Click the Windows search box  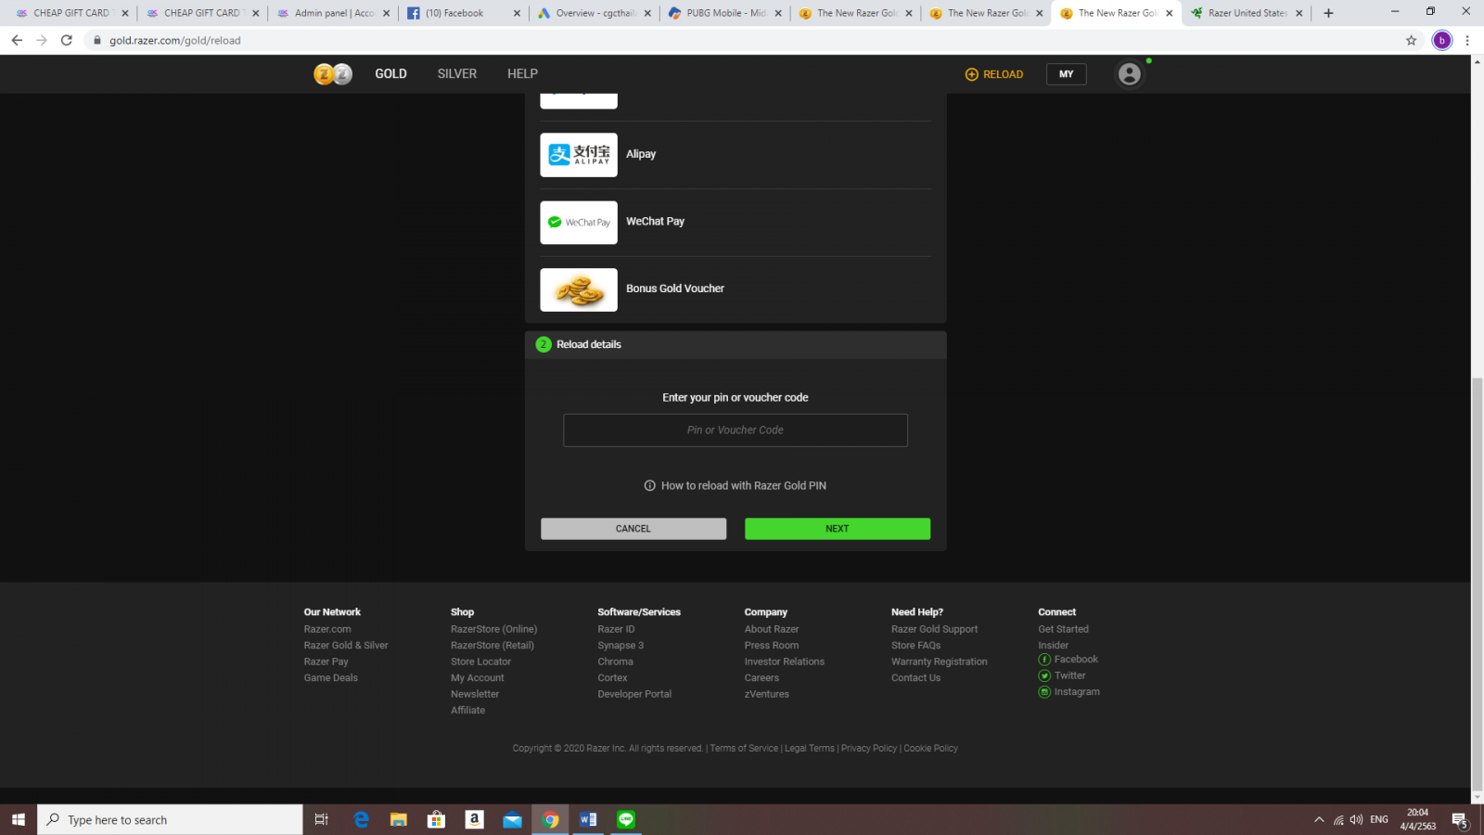click(x=171, y=819)
